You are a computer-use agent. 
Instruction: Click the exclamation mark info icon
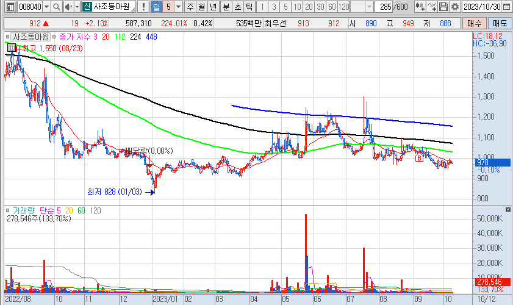pyautogui.click(x=143, y=7)
